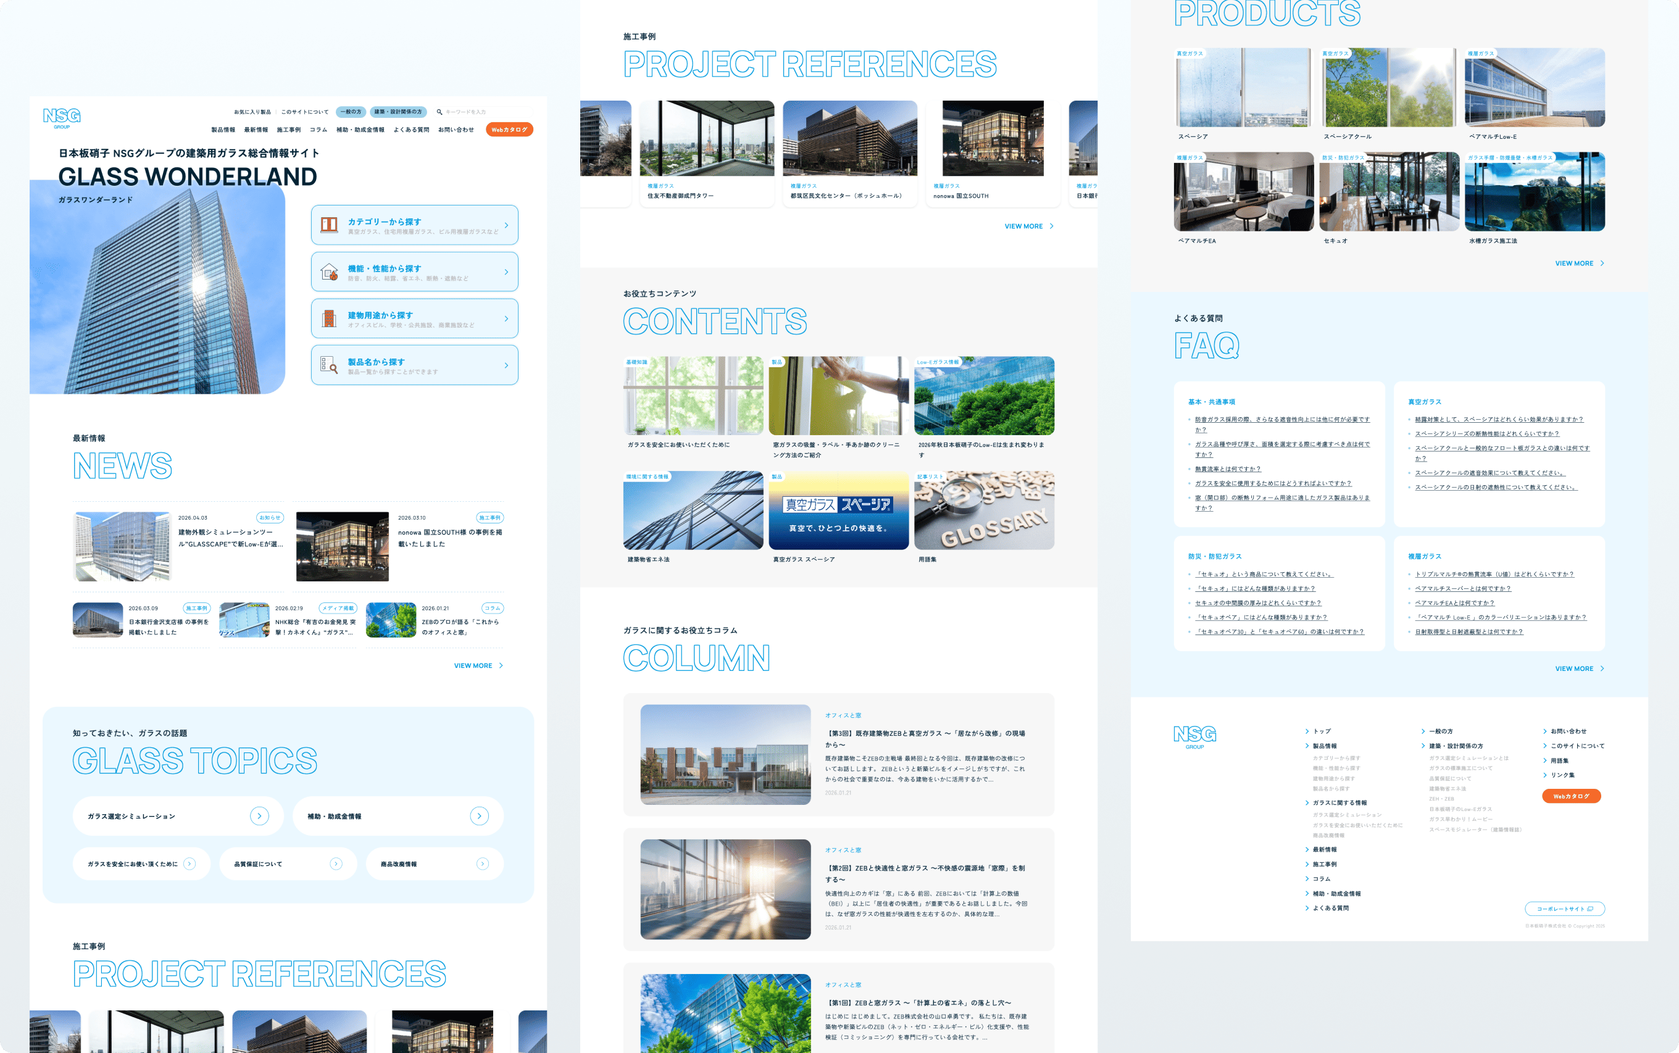Open よくある質問 in the top navigation
1679x1053 pixels.
(x=411, y=130)
